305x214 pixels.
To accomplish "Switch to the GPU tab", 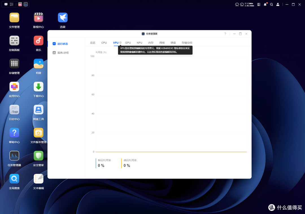I will pyautogui.click(x=128, y=43).
